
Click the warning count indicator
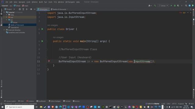pyautogui.click(x=185, y=13)
